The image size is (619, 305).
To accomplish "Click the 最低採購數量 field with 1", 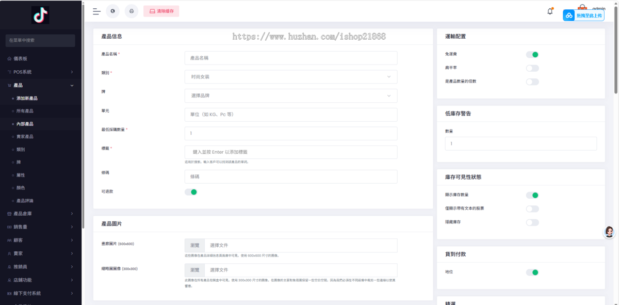I will (291, 133).
